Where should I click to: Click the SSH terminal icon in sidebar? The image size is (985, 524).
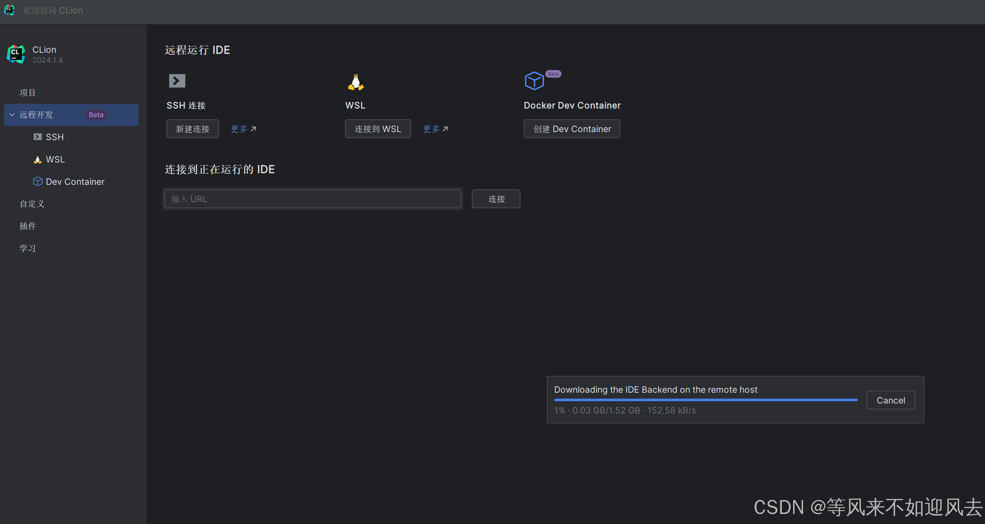tap(37, 137)
